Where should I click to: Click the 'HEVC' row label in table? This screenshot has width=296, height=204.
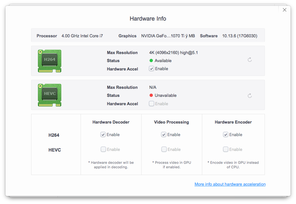coord(55,150)
